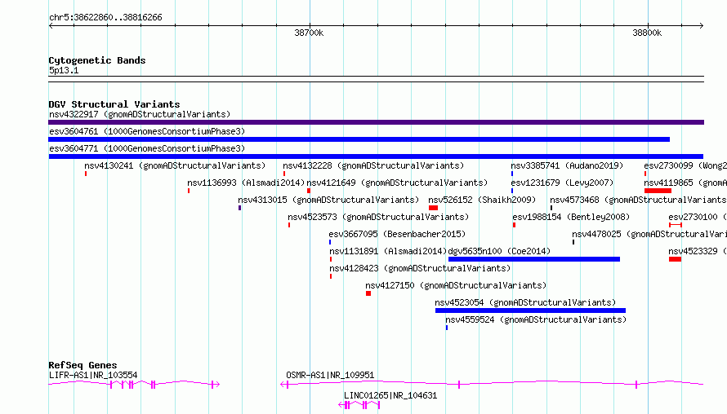727x414 pixels.
Task: Click the nsv4478025 variant label
Action: pyautogui.click(x=649, y=234)
